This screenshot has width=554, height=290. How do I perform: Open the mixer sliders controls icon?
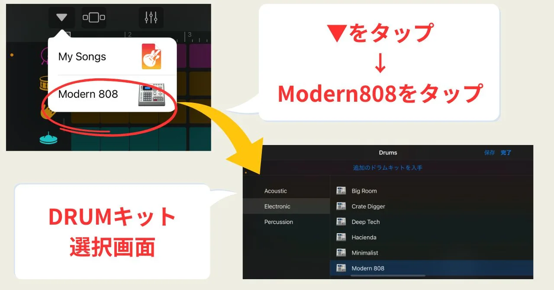point(151,17)
